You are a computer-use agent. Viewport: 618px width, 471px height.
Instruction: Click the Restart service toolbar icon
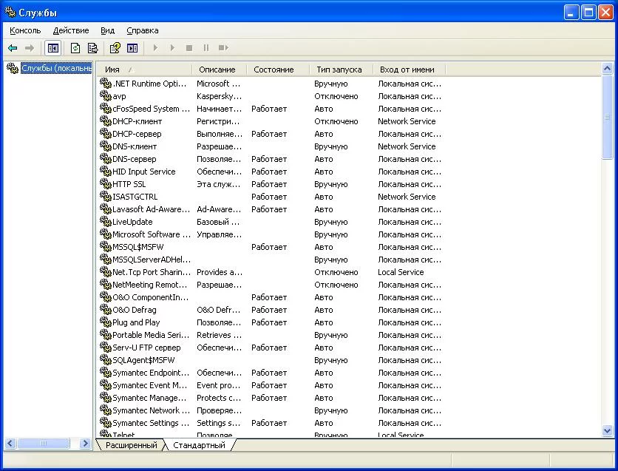(x=223, y=48)
